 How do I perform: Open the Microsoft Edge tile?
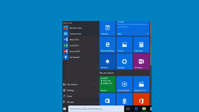tap(108, 44)
